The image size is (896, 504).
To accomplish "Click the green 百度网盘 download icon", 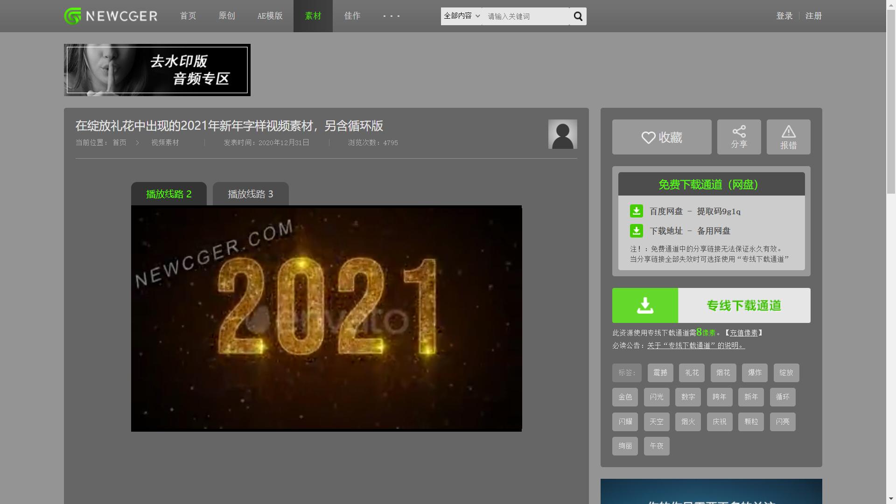I will (x=636, y=211).
